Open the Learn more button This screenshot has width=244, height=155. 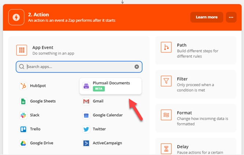[207, 17]
